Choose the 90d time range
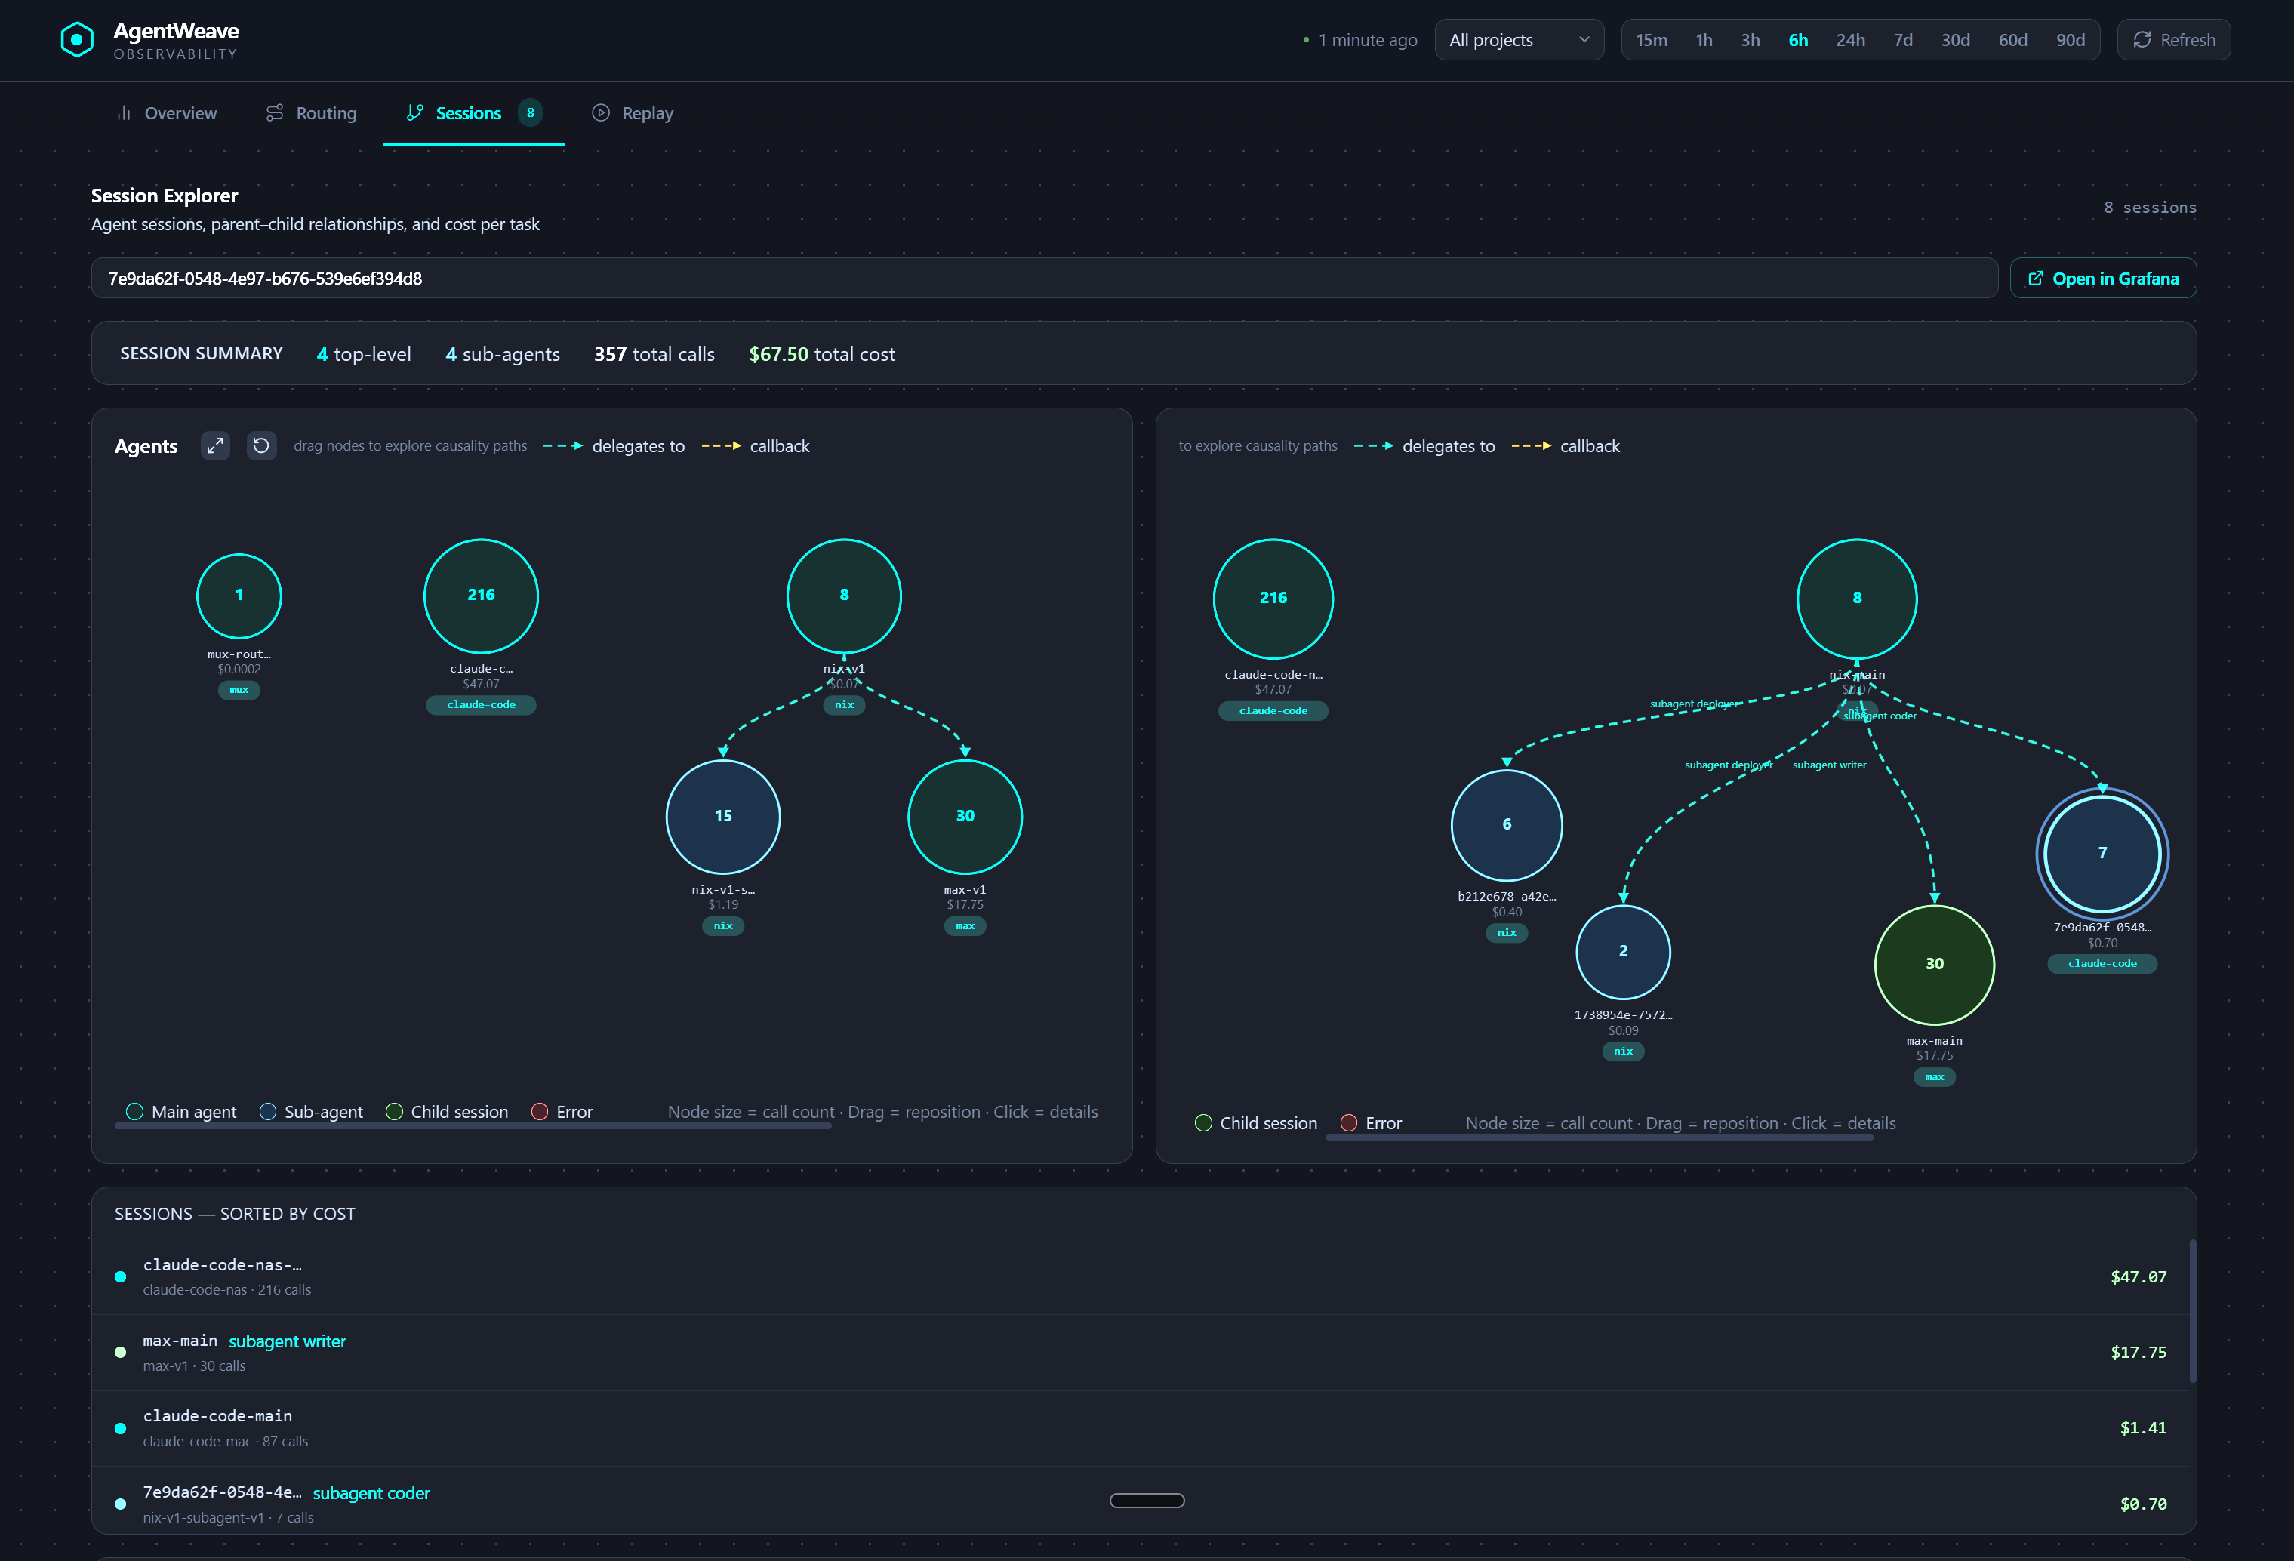 (2071, 41)
